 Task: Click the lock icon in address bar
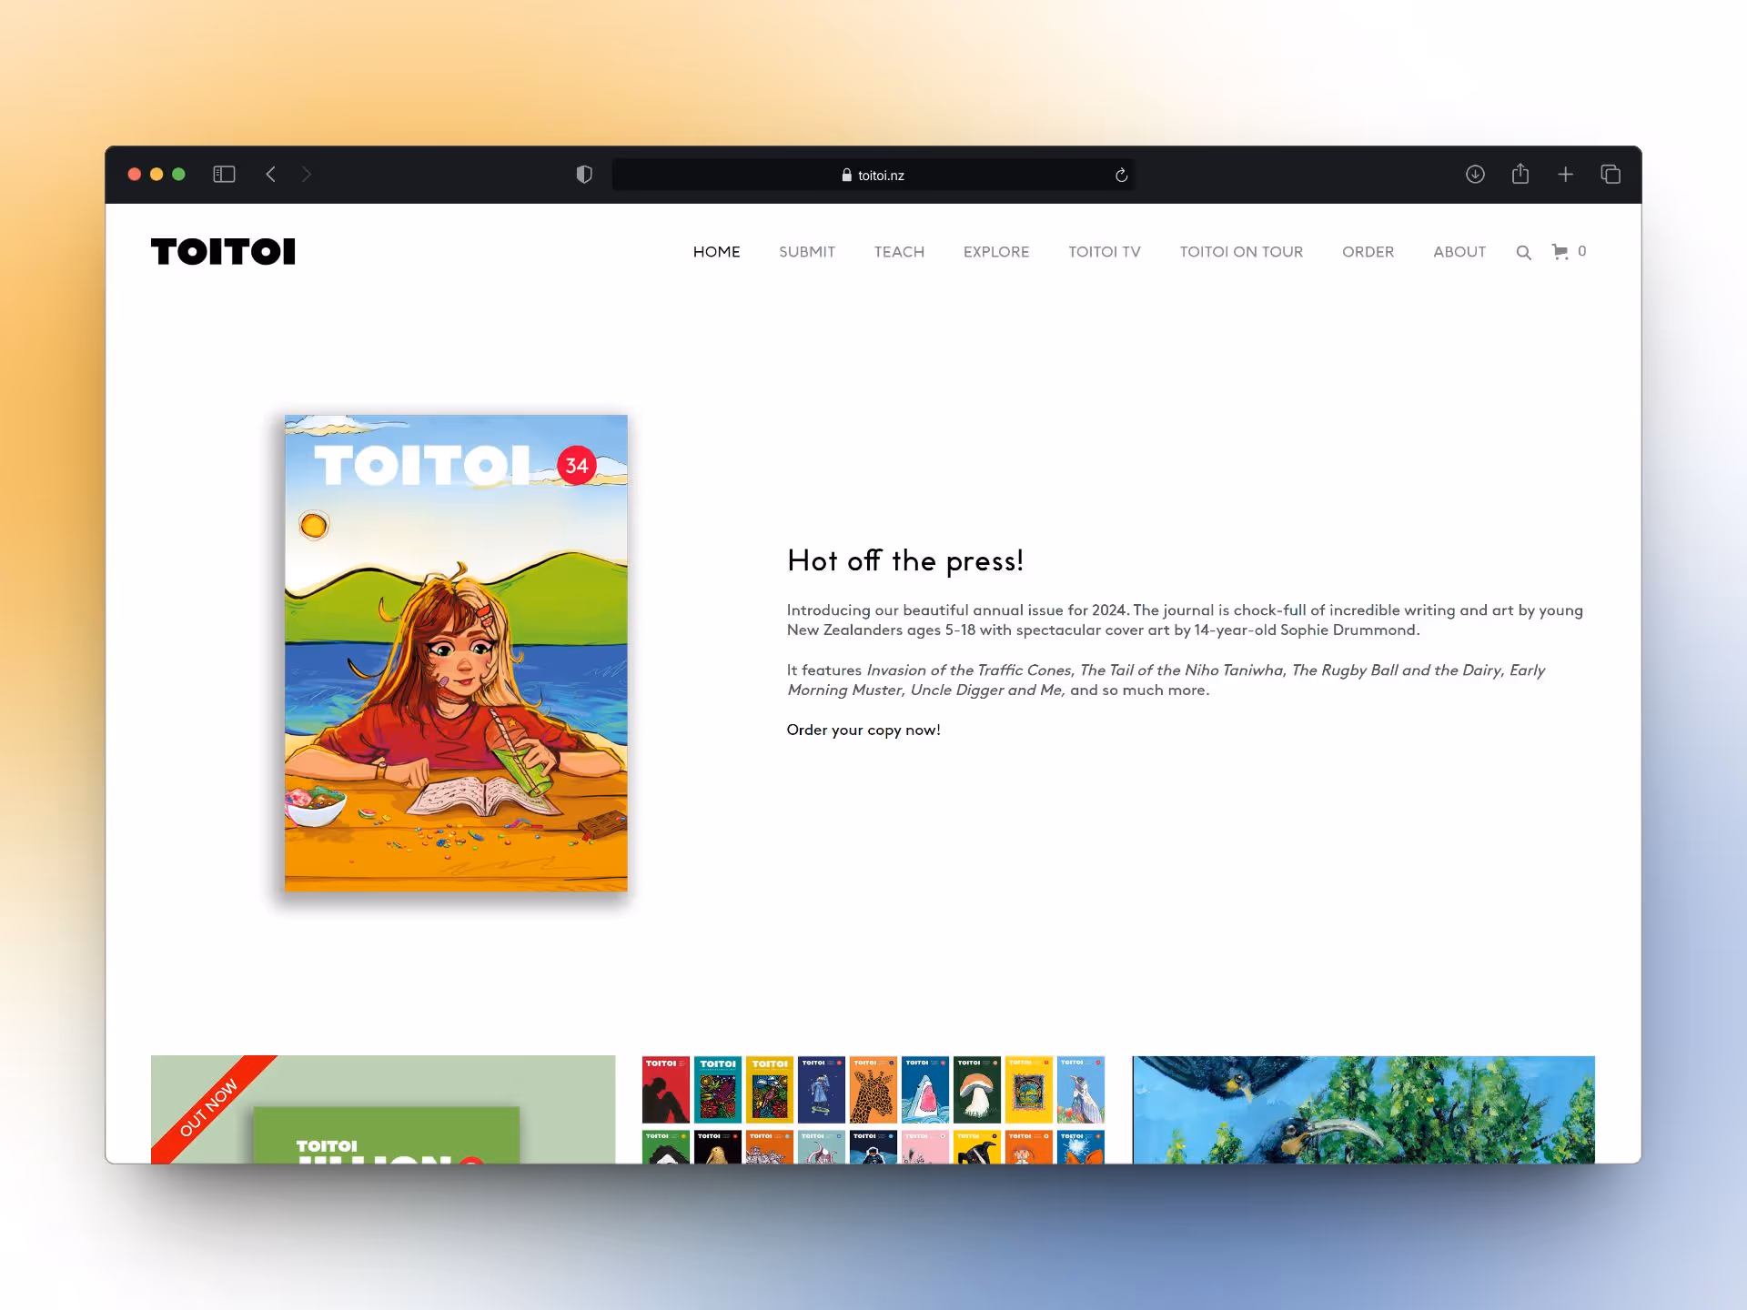[847, 175]
